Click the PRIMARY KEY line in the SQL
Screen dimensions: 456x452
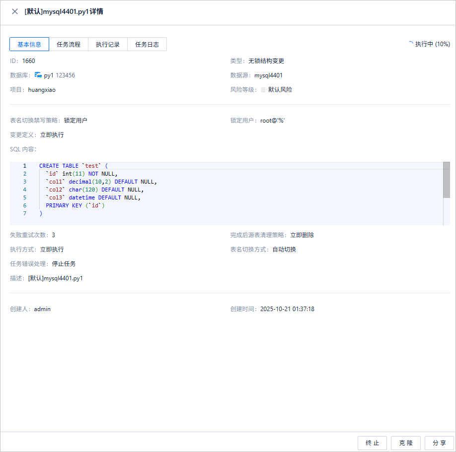pos(75,205)
